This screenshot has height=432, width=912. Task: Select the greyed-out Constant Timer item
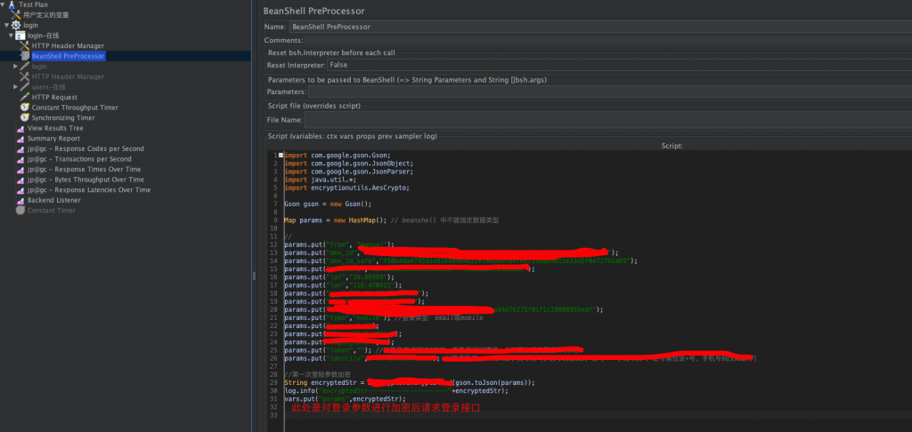[x=51, y=211]
